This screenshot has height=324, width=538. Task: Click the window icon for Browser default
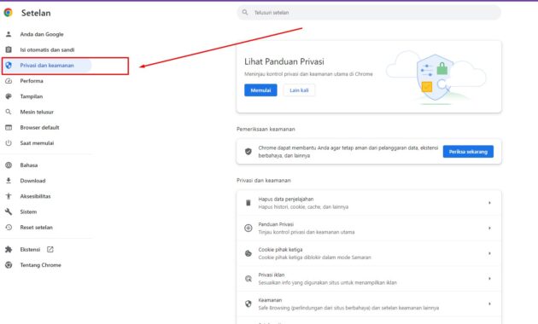coord(9,127)
